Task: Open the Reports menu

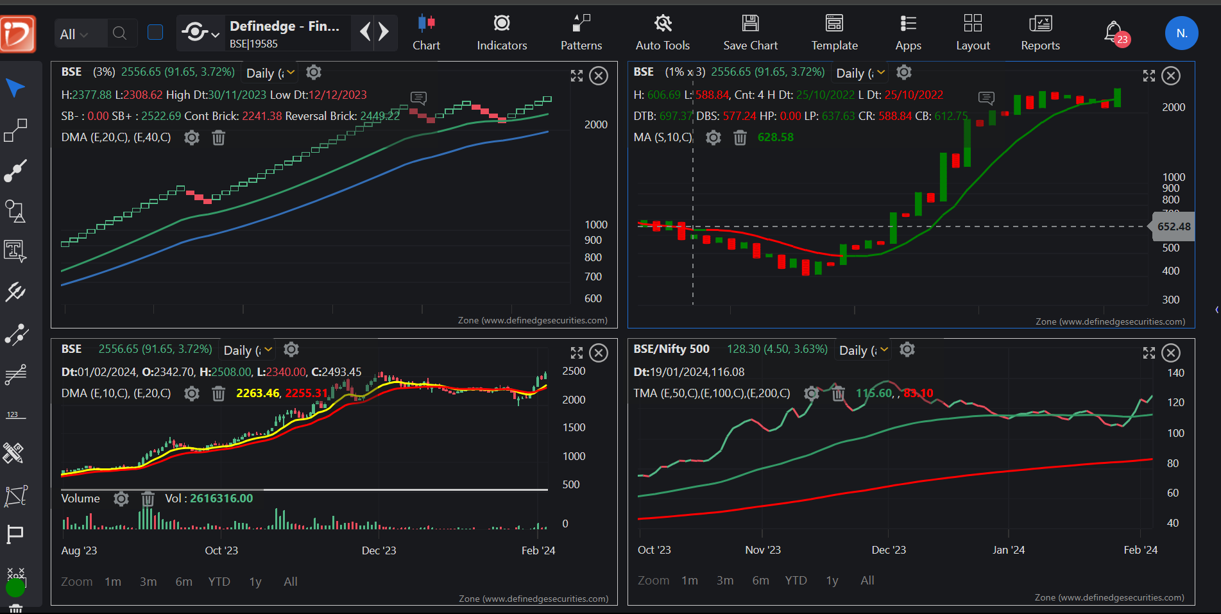Action: [1040, 33]
